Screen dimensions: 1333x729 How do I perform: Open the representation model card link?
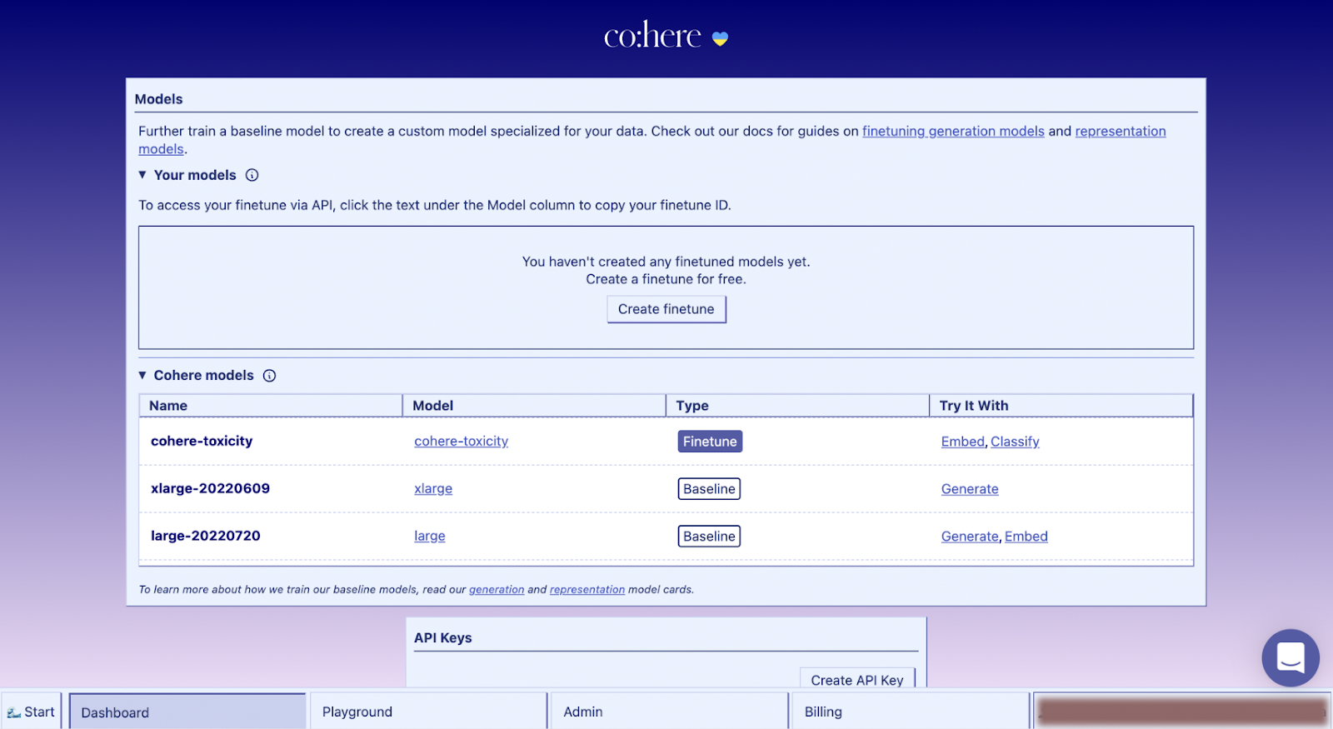587,590
